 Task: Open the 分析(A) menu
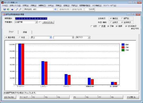point(51,6)
